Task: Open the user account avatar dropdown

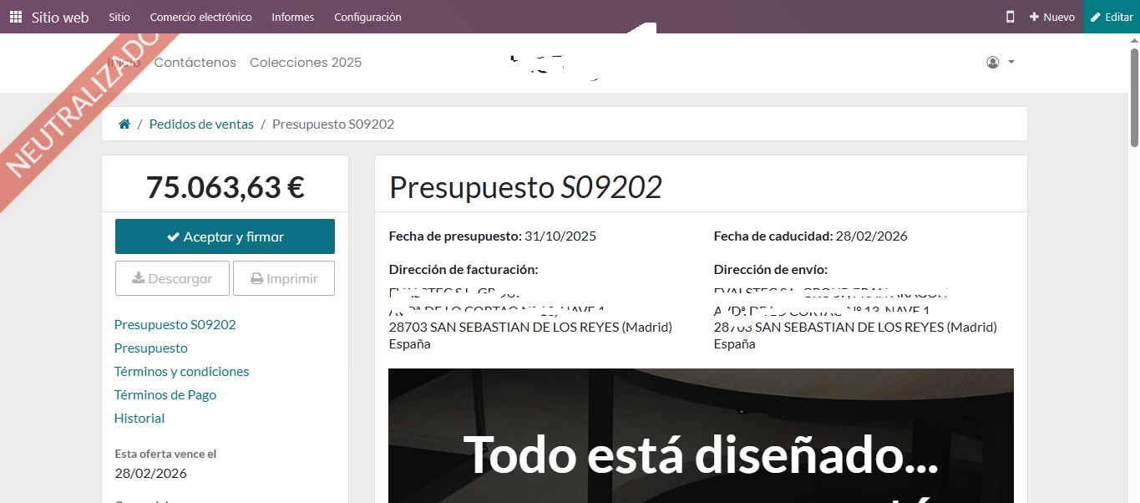Action: [x=1000, y=63]
